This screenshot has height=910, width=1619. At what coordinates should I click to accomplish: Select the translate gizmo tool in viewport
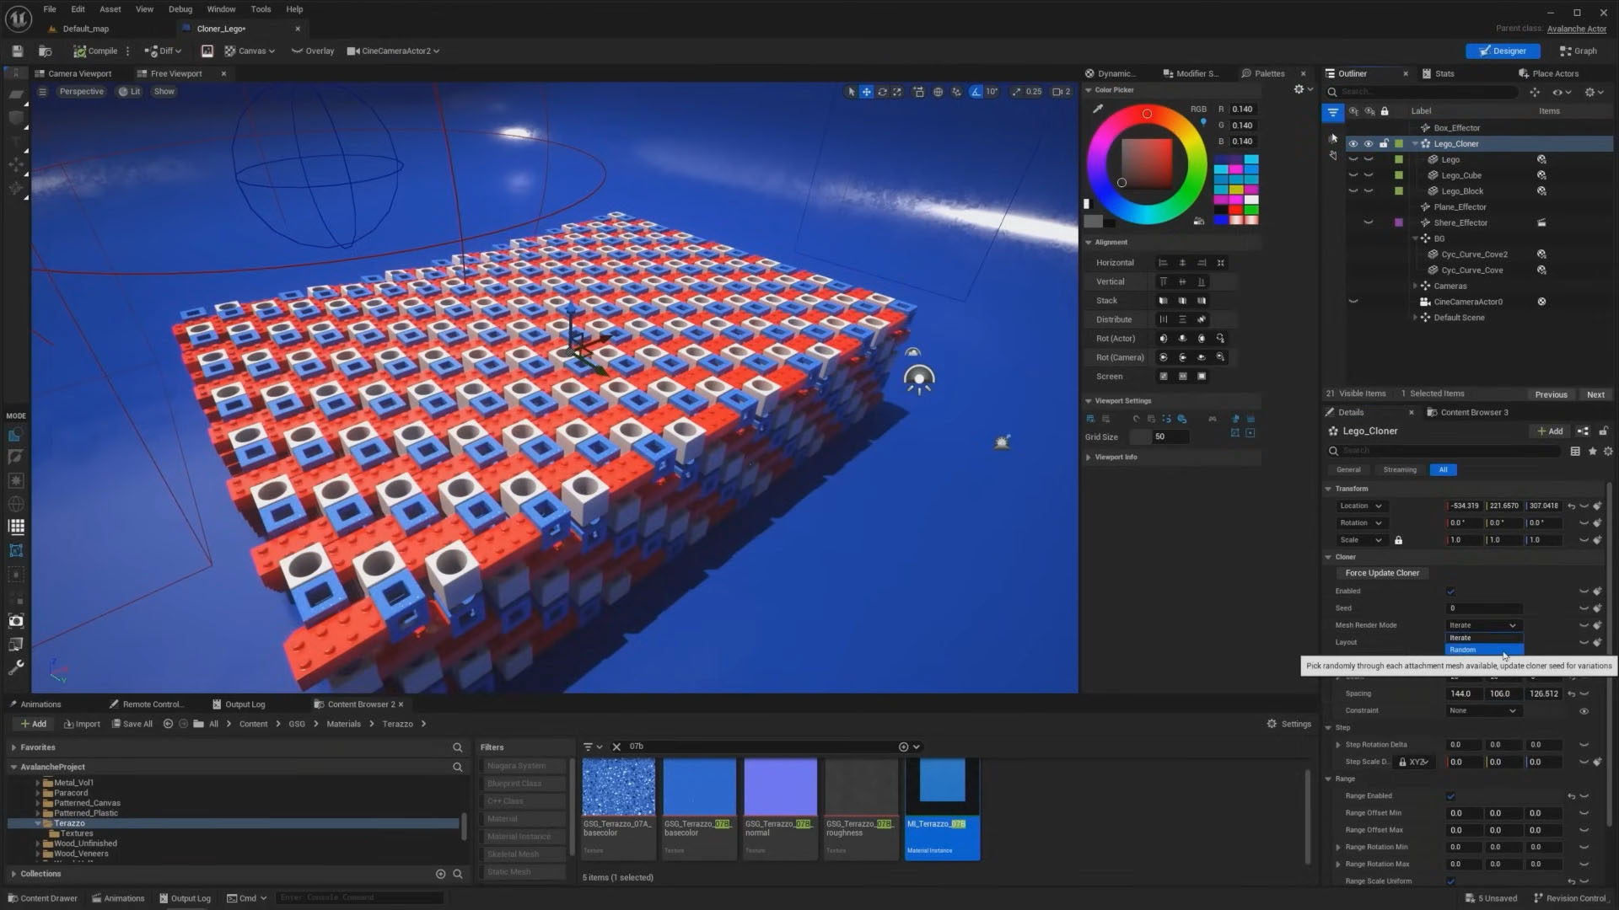pos(866,92)
